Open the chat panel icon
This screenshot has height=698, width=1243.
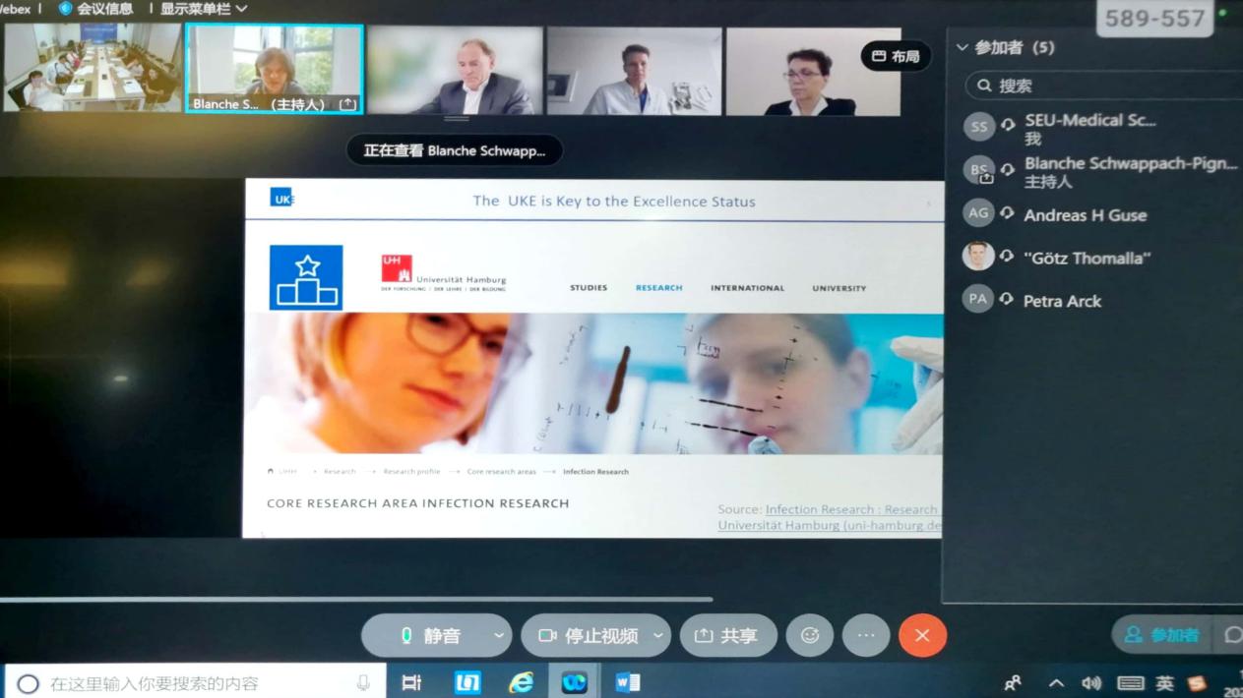pyautogui.click(x=1231, y=635)
